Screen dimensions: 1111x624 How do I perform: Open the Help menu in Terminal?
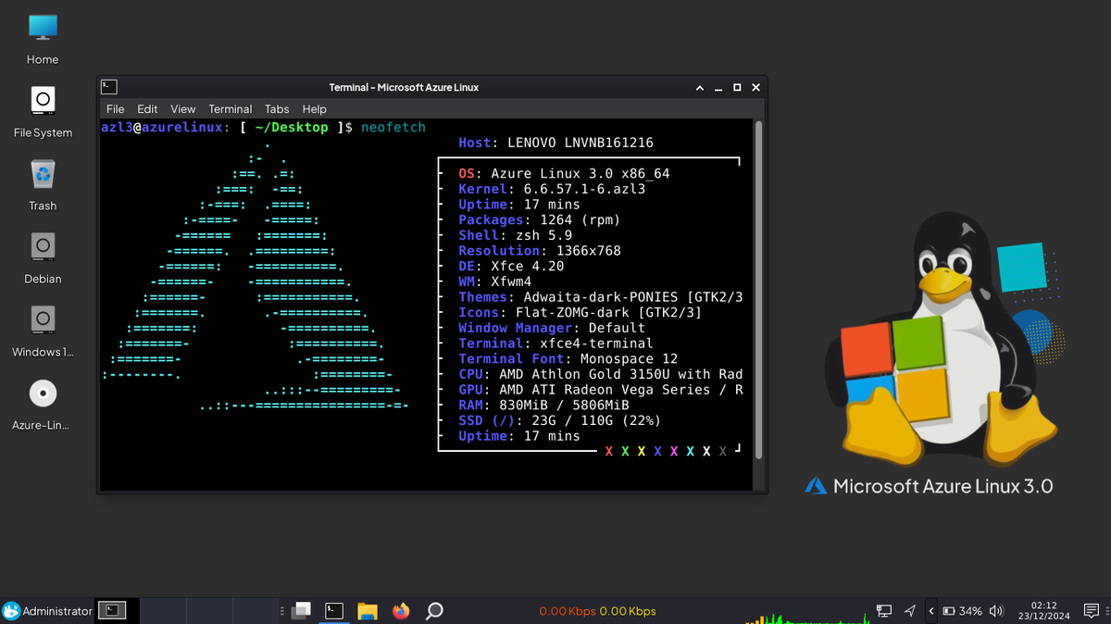[x=315, y=108]
